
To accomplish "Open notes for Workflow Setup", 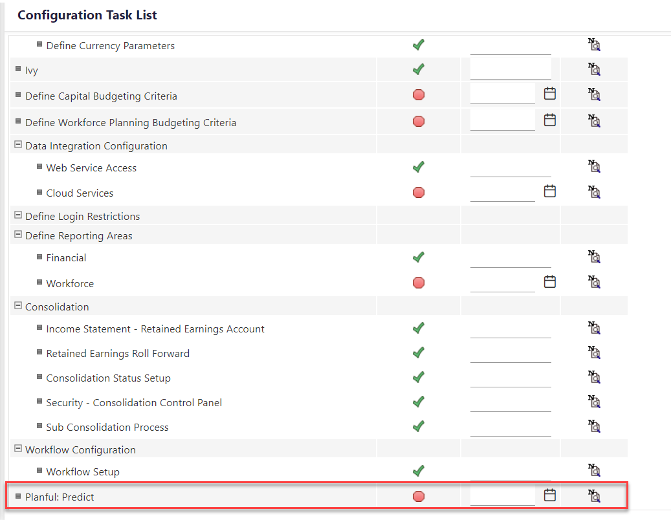I will 594,470.
